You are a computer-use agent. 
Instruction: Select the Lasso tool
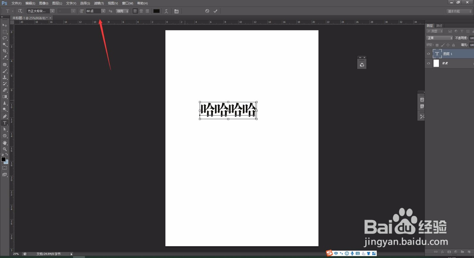(5, 38)
